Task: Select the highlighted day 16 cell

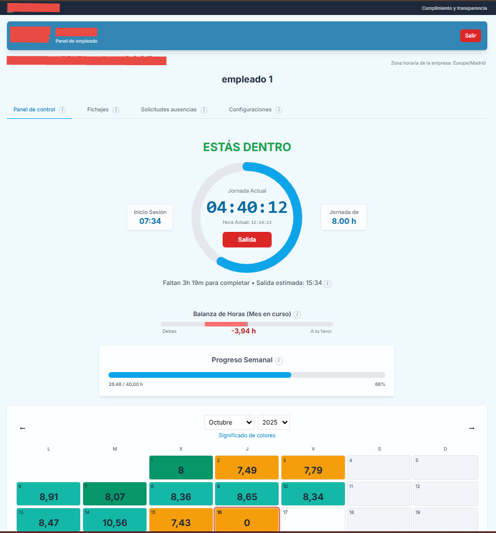Action: (x=247, y=520)
